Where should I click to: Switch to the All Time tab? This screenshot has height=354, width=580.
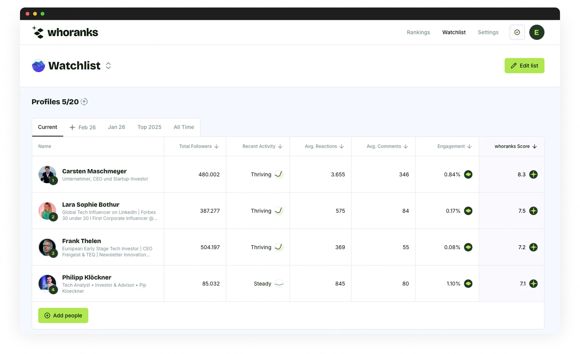tap(184, 127)
